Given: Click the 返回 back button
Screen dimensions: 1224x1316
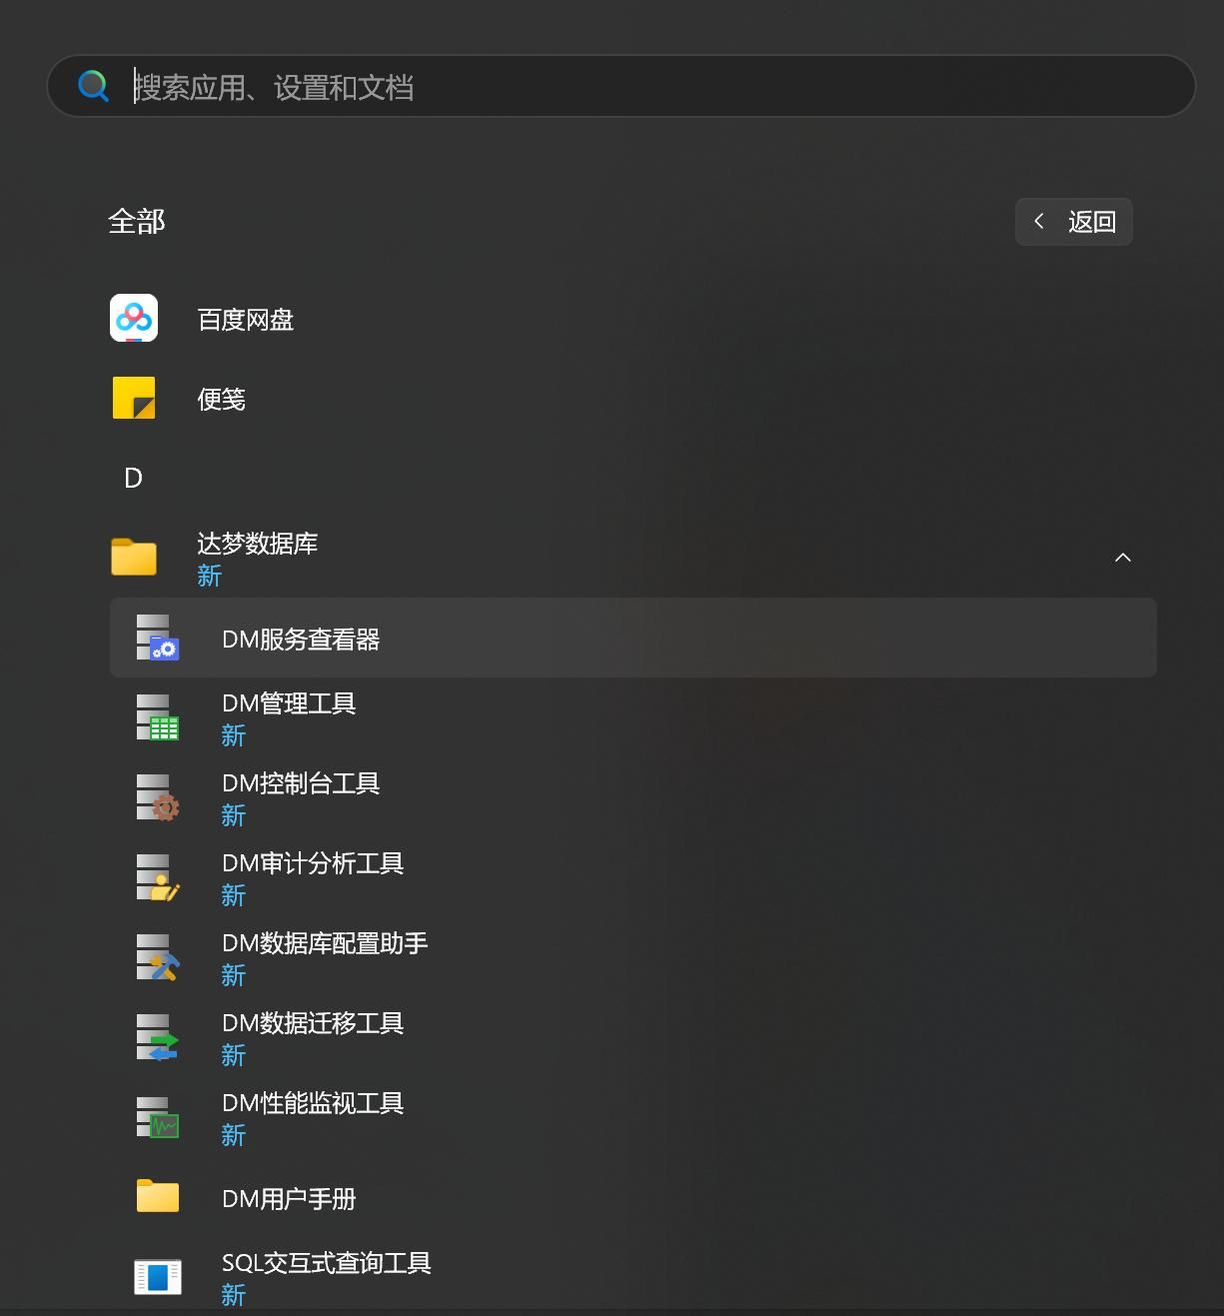Looking at the screenshot, I should pyautogui.click(x=1073, y=221).
